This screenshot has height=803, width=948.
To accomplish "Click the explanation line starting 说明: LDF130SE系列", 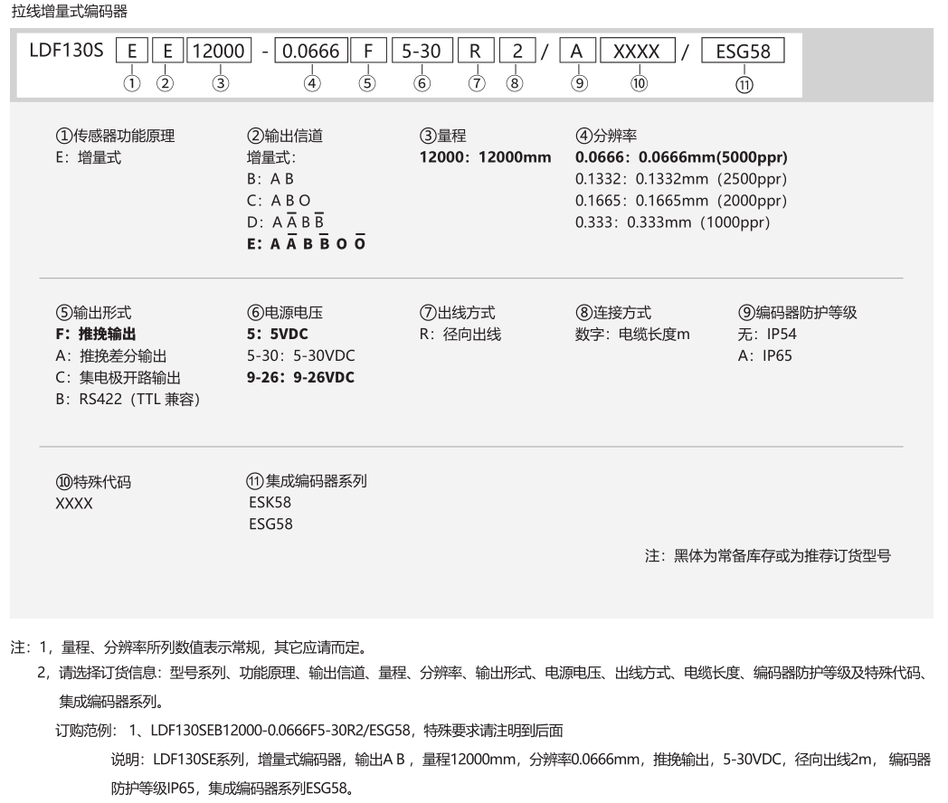I will (521, 760).
